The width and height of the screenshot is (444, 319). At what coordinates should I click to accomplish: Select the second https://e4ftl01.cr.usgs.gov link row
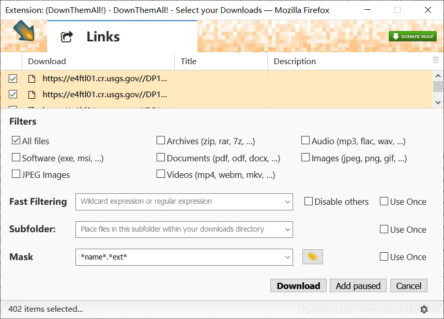tap(217, 94)
